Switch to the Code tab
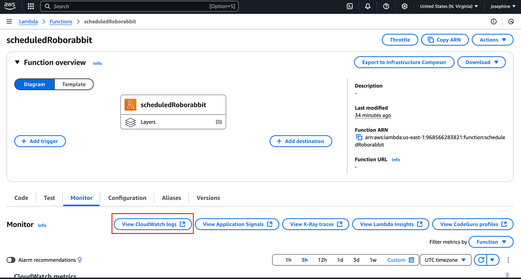 pyautogui.click(x=21, y=198)
